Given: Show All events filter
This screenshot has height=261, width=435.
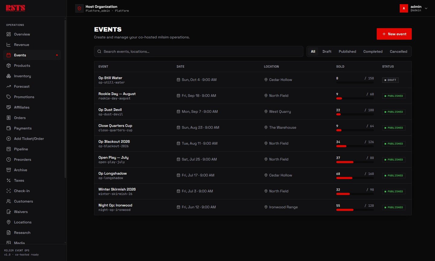Looking at the screenshot, I should click(313, 52).
